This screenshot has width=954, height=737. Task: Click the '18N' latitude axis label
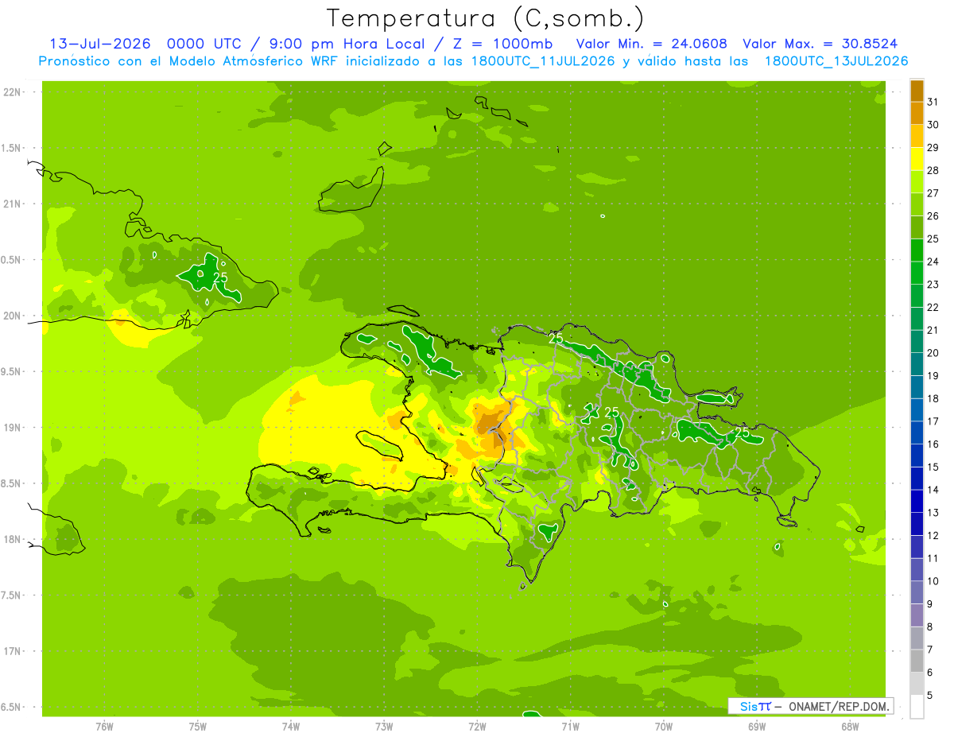[13, 540]
